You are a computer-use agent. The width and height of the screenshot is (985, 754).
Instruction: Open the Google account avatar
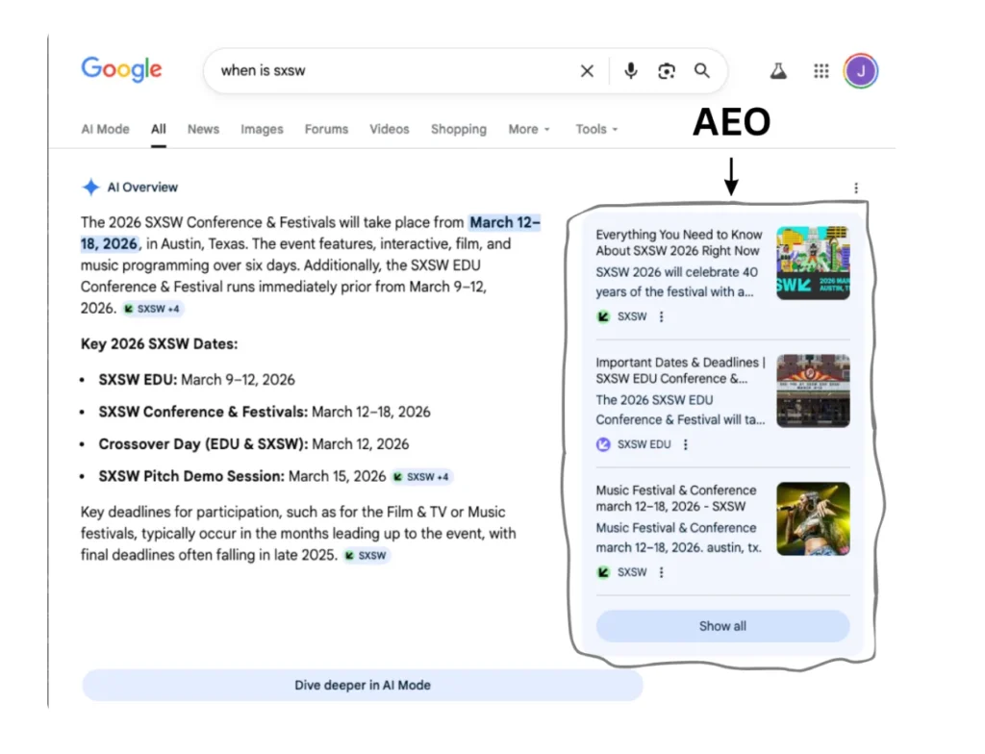(x=861, y=71)
